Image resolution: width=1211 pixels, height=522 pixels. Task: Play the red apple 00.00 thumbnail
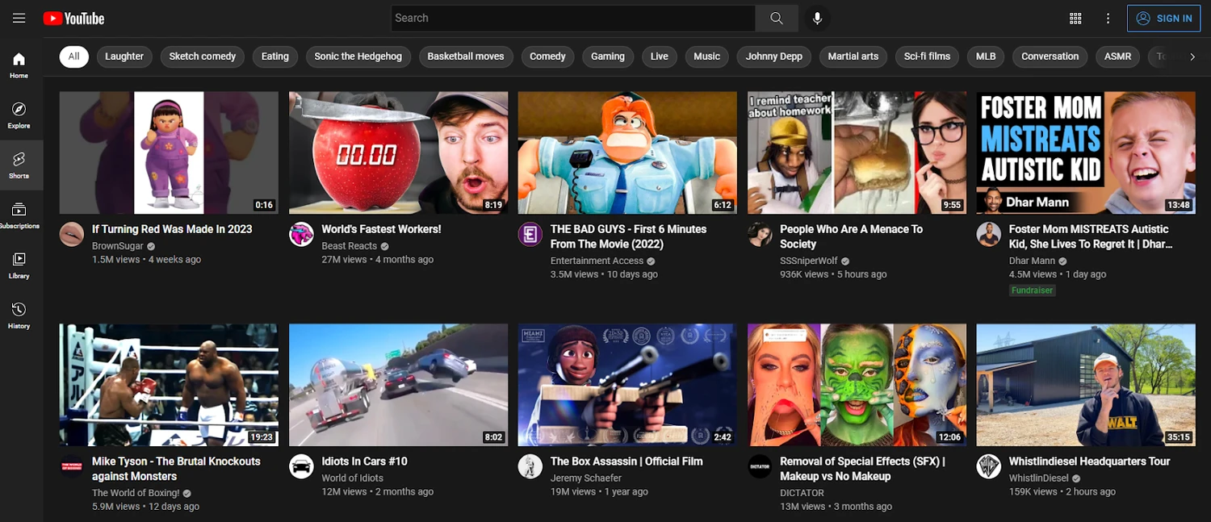click(398, 152)
